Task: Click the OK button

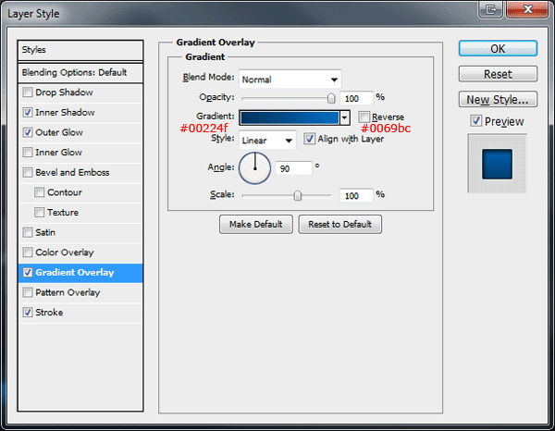Action: click(x=498, y=48)
